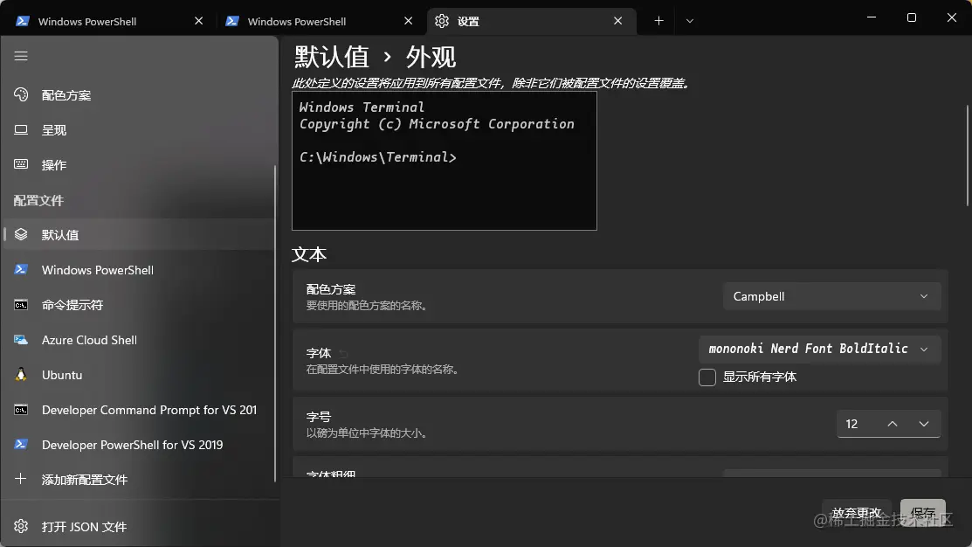Select Windows PowerShell profile in sidebar

tap(139, 269)
